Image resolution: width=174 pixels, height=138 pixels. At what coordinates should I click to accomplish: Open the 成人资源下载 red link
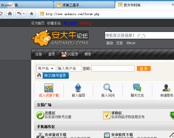(49, 95)
